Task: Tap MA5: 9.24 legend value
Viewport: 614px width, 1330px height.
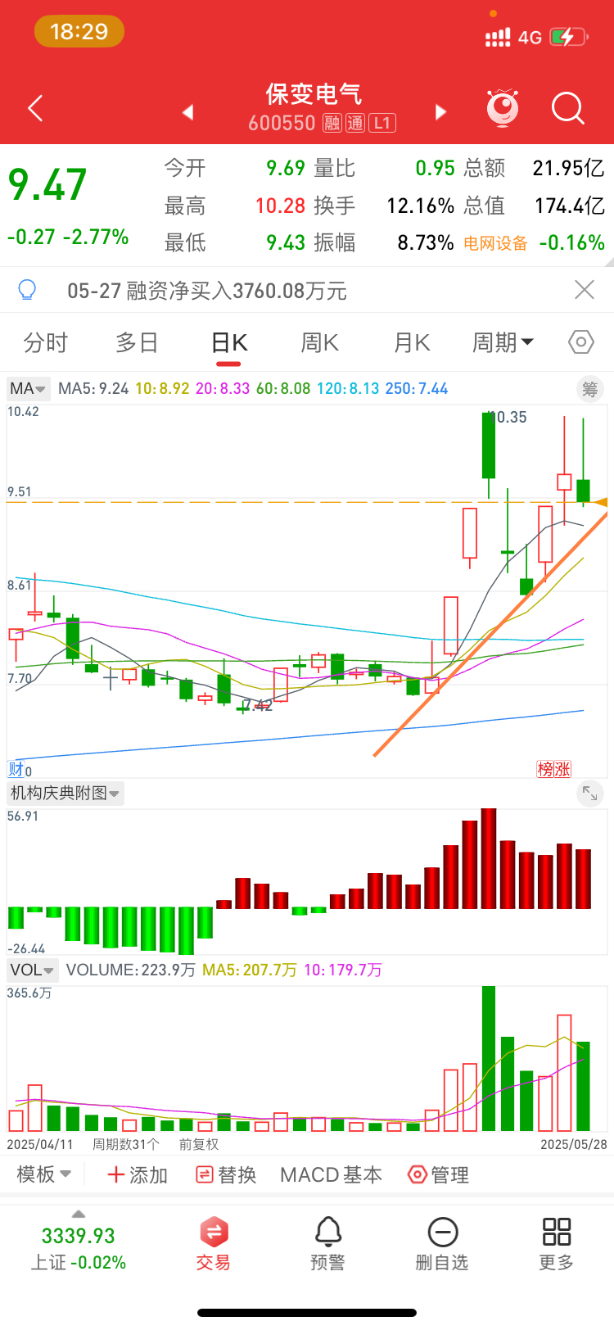Action: point(93,389)
